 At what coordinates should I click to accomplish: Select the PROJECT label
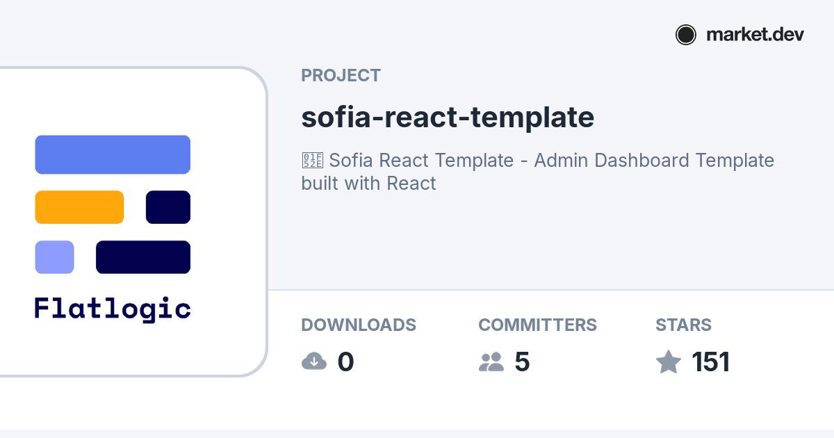click(341, 76)
